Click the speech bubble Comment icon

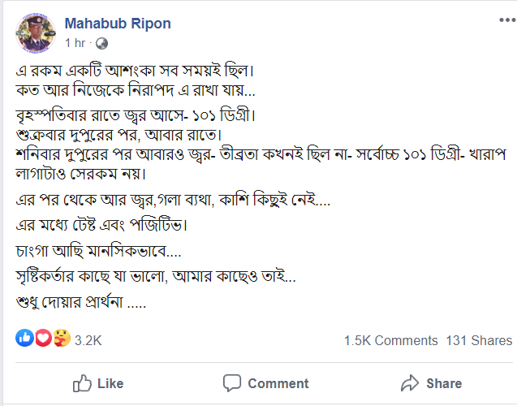232,383
